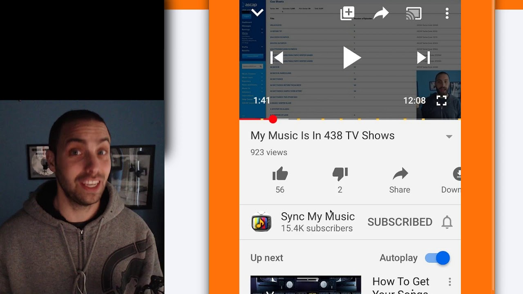
Task: Click the video title 'My Music Is In 438 TV Shows'
Action: (322, 136)
